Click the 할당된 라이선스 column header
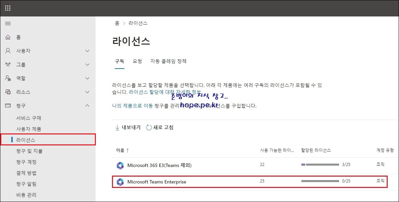The image size is (399, 202). (x=316, y=151)
